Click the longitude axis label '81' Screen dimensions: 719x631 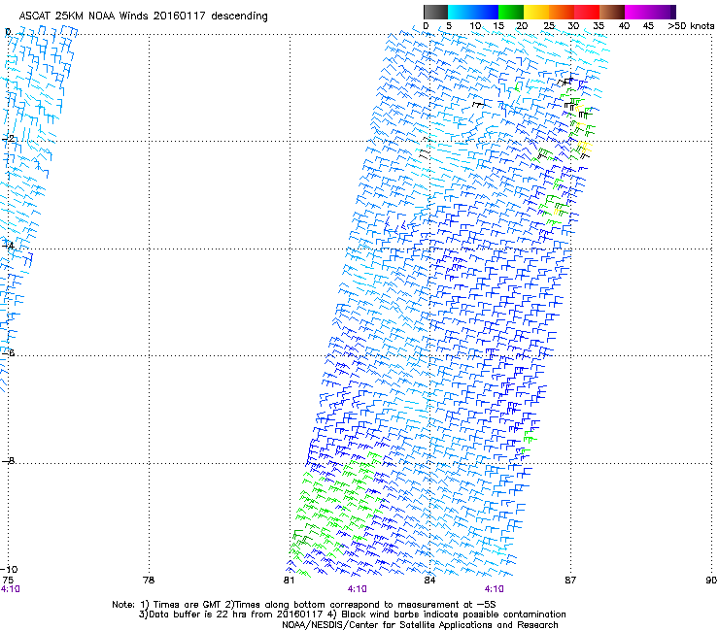[289, 580]
